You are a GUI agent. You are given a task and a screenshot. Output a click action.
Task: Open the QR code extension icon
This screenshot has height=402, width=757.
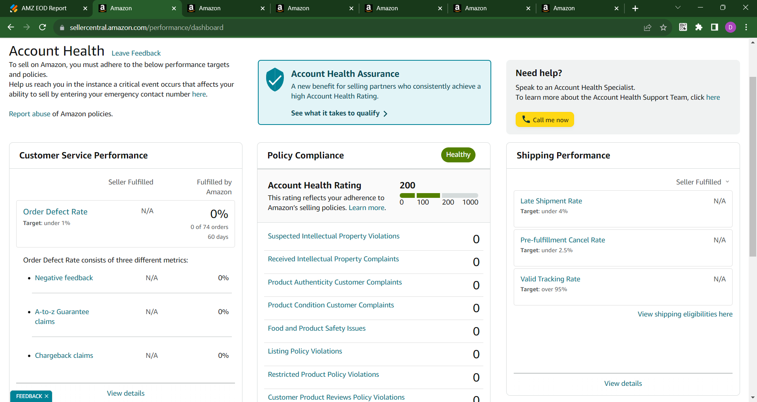[x=683, y=27]
